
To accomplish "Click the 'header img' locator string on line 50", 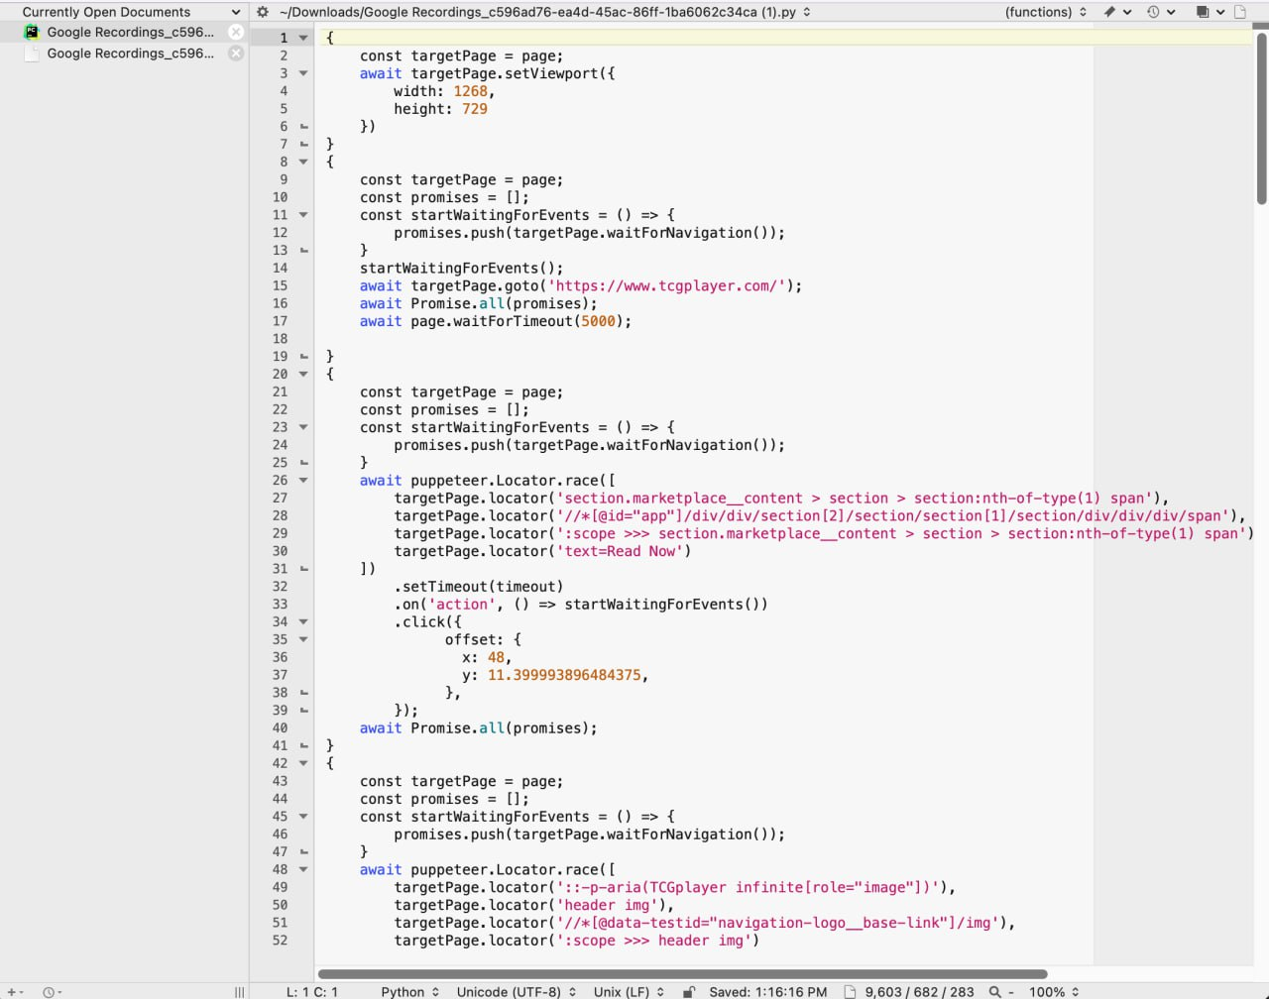I will coord(607,905).
